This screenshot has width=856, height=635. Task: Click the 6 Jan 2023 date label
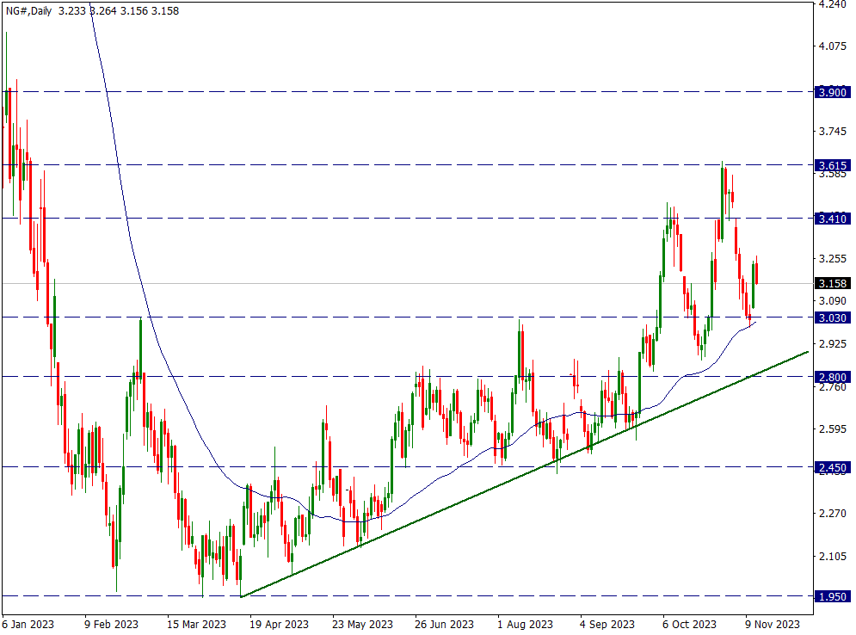click(28, 624)
